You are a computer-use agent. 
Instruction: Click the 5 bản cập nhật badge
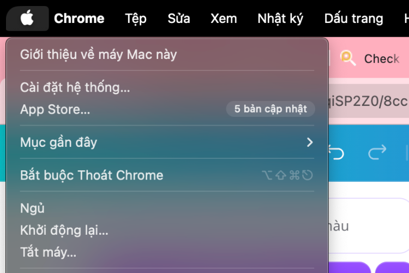click(x=270, y=109)
